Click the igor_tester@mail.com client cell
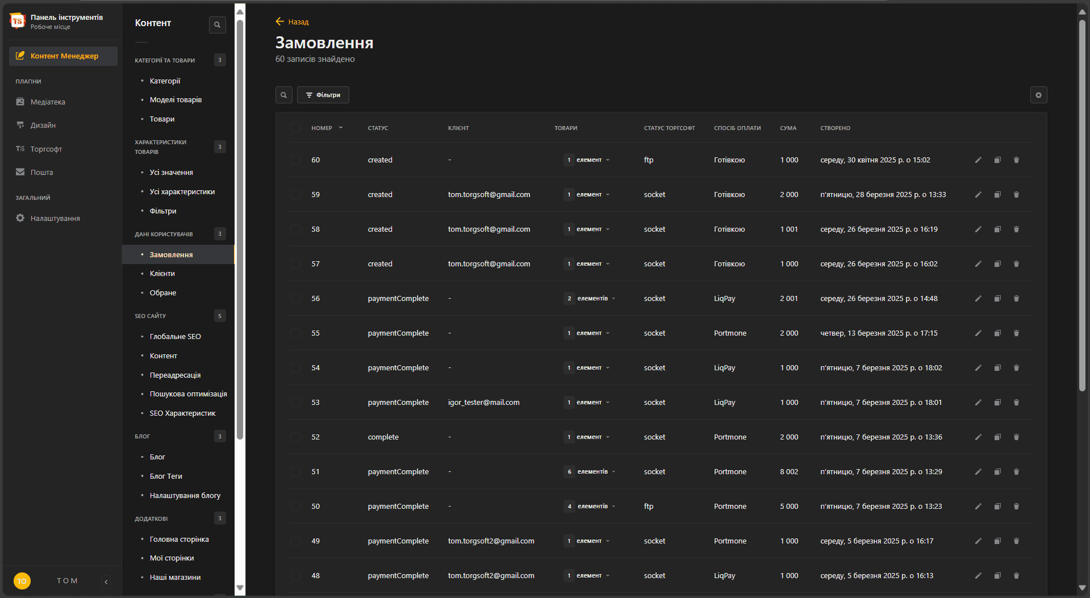This screenshot has height=598, width=1090. point(483,403)
